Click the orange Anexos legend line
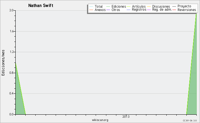The image size is (200, 123). pyautogui.click(x=91, y=10)
